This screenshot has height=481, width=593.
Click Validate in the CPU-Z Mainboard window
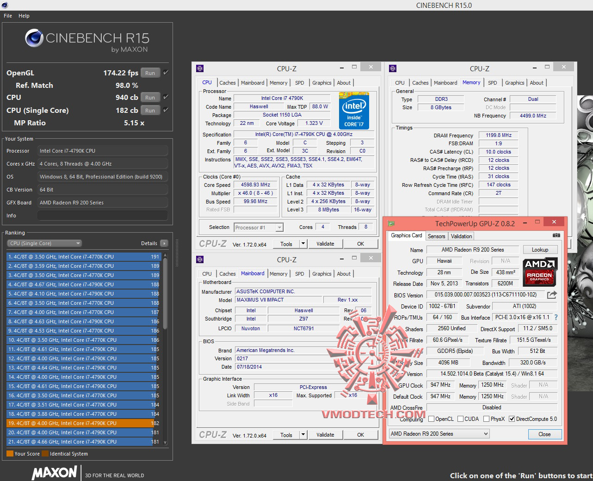[x=325, y=435]
